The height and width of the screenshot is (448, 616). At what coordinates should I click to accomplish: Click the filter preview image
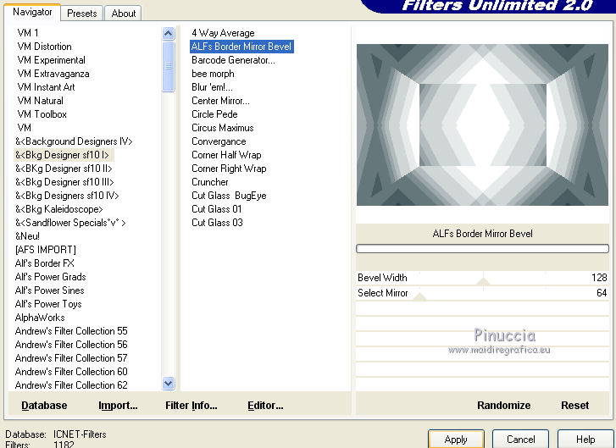[482, 124]
